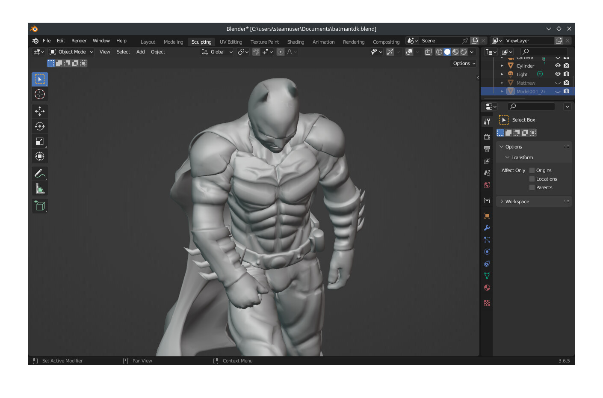Screen dimensions: 603x398
Task: Click the outliner search field
Action: (x=544, y=52)
